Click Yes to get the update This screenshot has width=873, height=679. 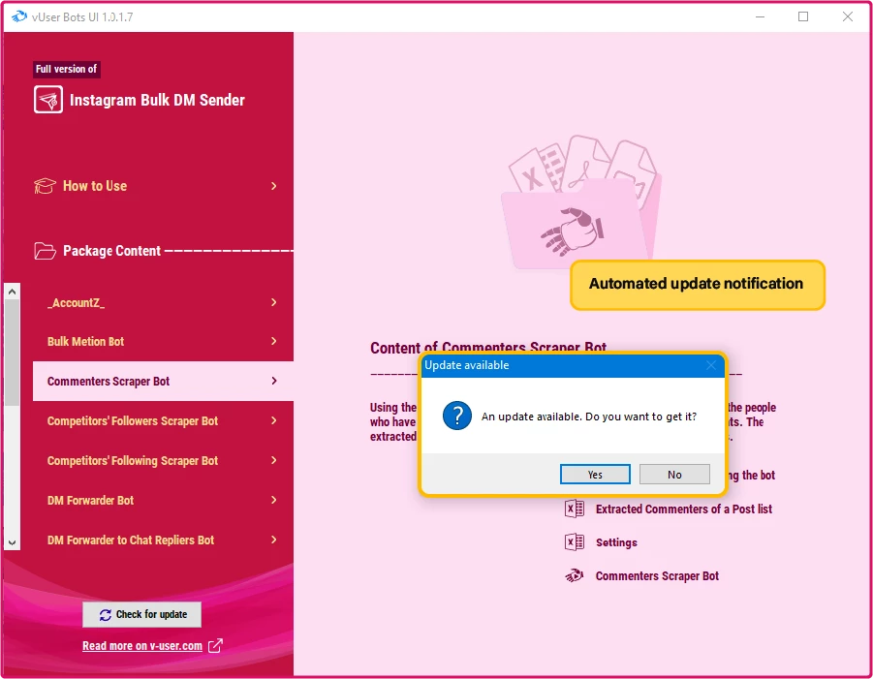(595, 475)
